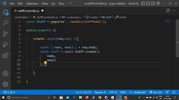Open editor More Actions ellipsis
179x100 pixels.
coord(174,11)
